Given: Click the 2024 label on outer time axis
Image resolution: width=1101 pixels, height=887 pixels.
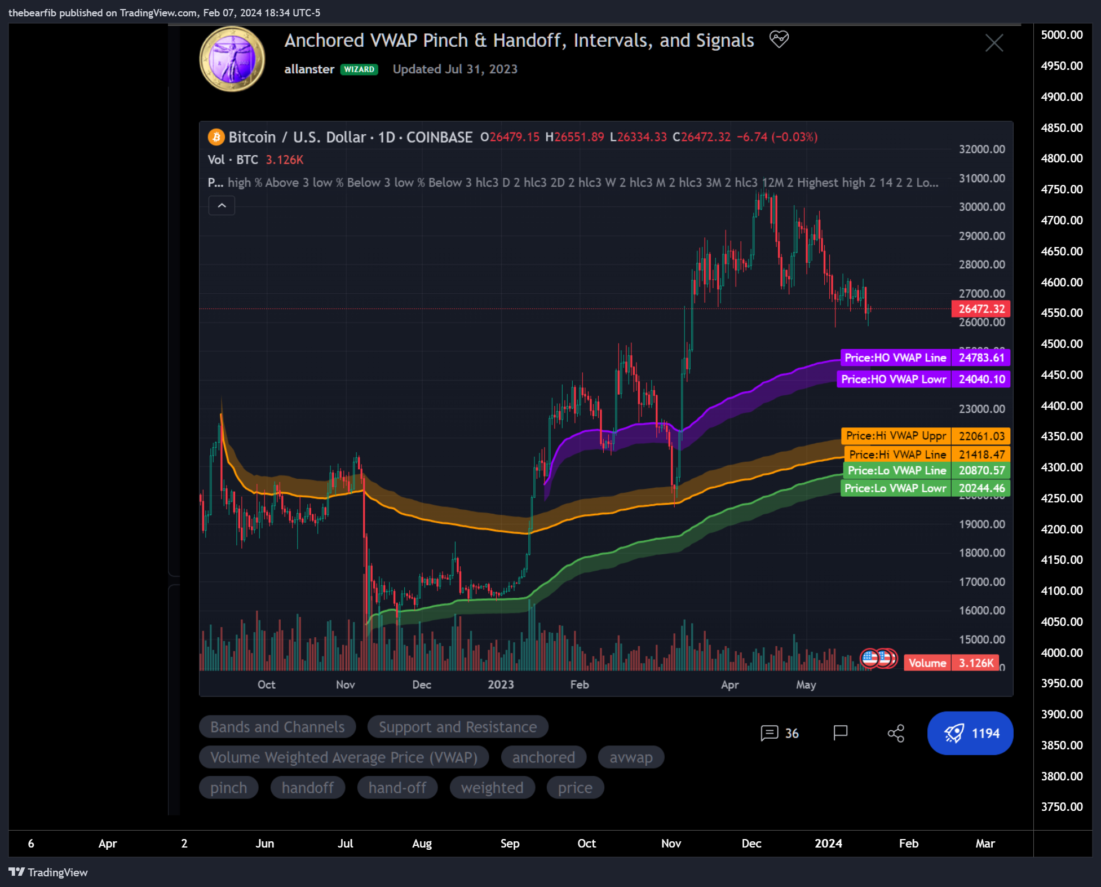Looking at the screenshot, I should coord(828,844).
